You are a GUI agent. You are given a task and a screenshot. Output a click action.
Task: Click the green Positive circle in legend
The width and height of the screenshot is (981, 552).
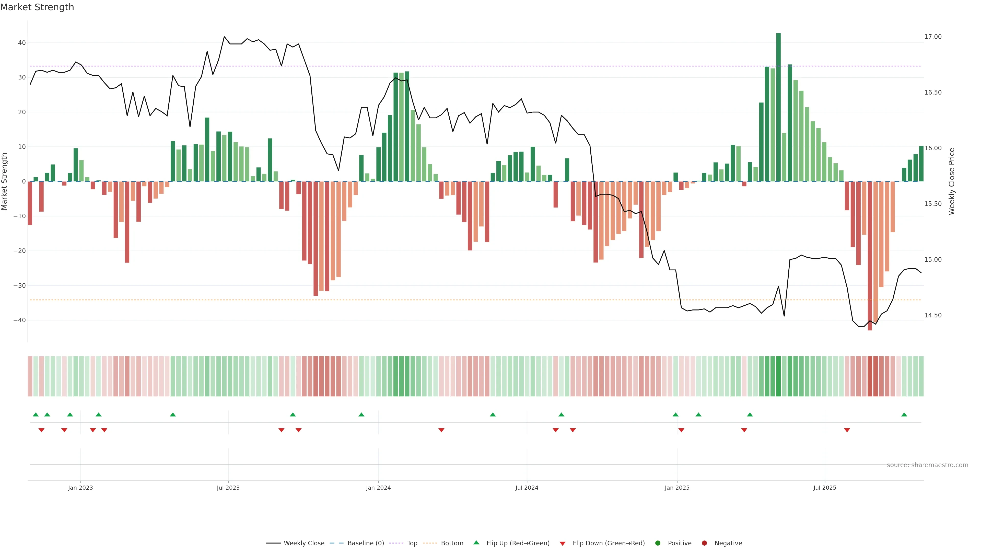[658, 543]
